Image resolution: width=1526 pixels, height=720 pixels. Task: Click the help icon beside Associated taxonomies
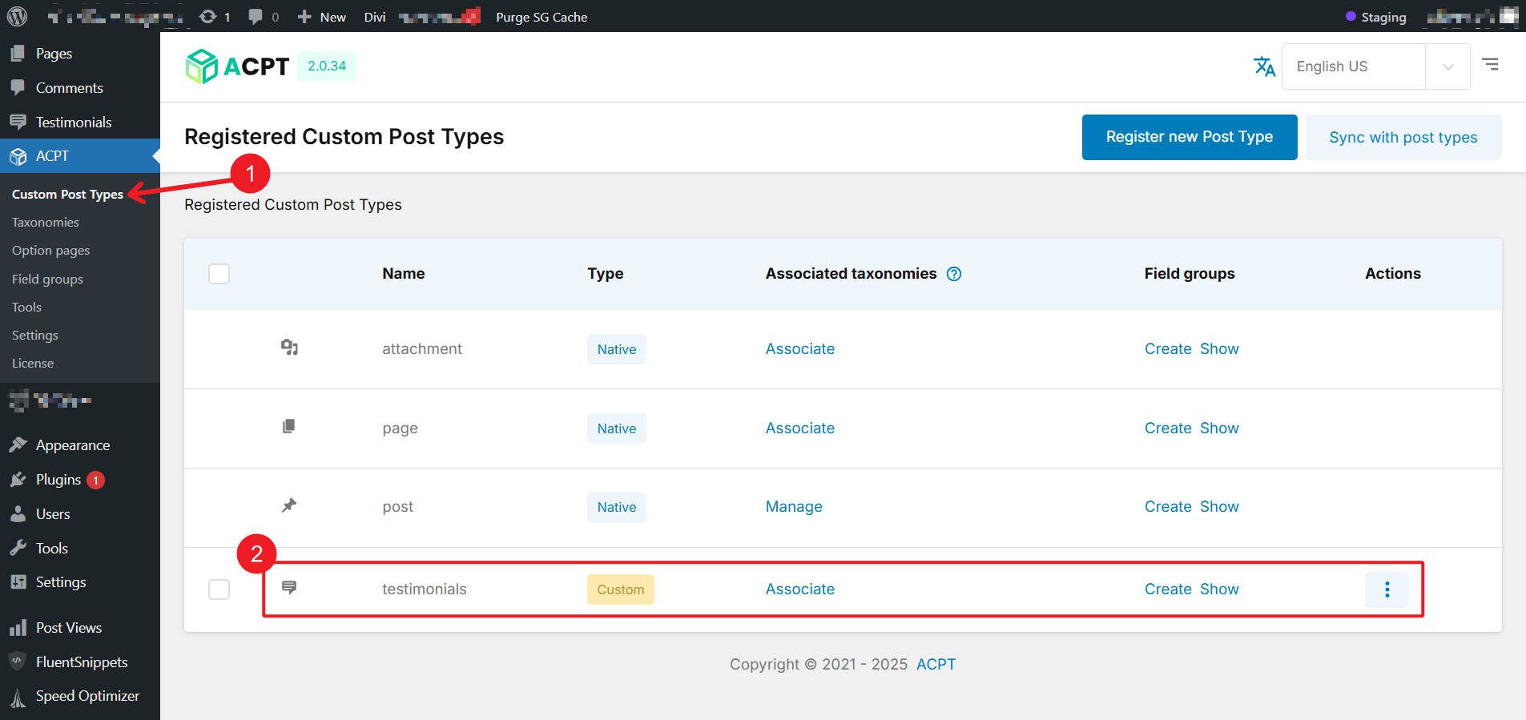pos(953,274)
